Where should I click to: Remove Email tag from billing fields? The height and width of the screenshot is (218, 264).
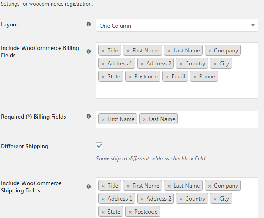167,77
